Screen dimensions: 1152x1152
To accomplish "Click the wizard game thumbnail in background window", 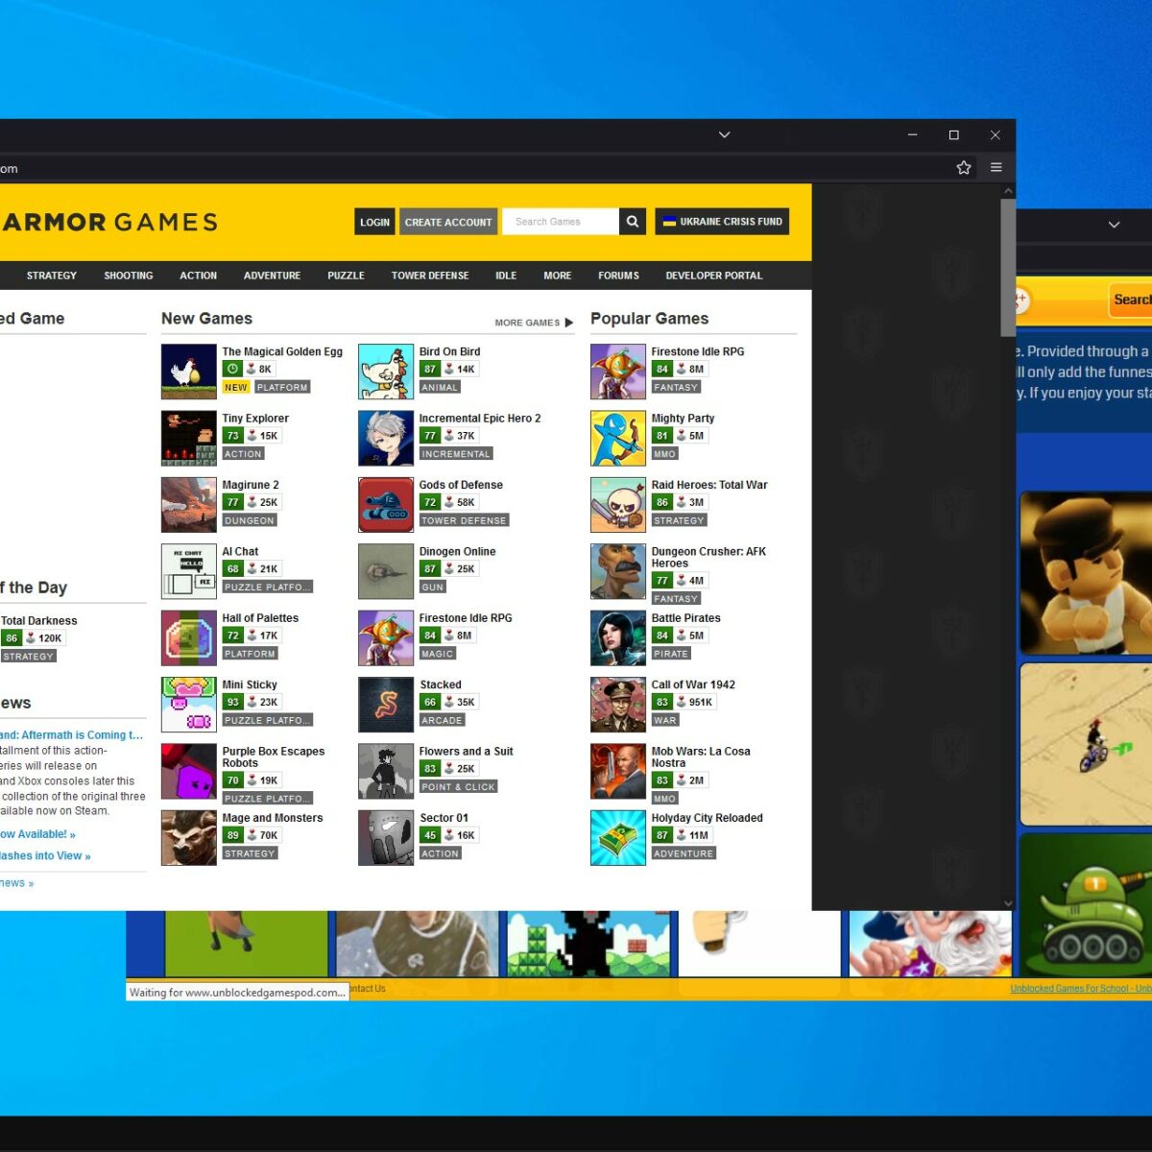I will point(930,943).
